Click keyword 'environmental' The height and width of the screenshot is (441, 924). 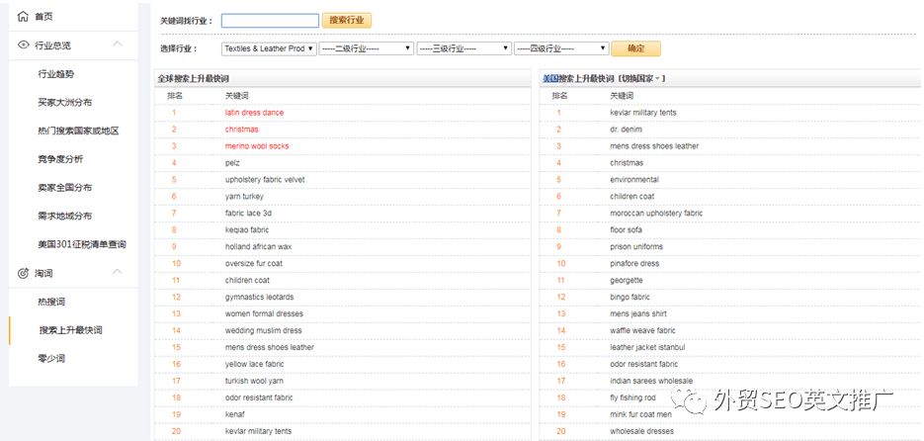pyautogui.click(x=634, y=180)
